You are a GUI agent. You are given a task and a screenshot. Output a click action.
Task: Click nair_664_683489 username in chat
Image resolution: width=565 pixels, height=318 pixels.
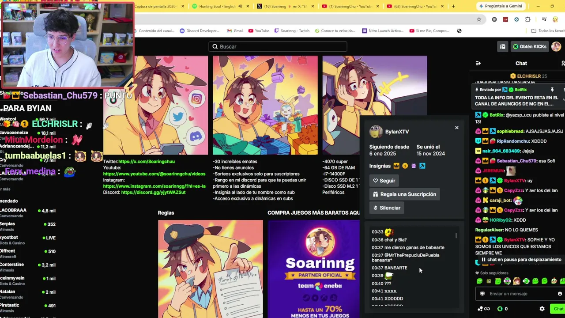click(501, 151)
